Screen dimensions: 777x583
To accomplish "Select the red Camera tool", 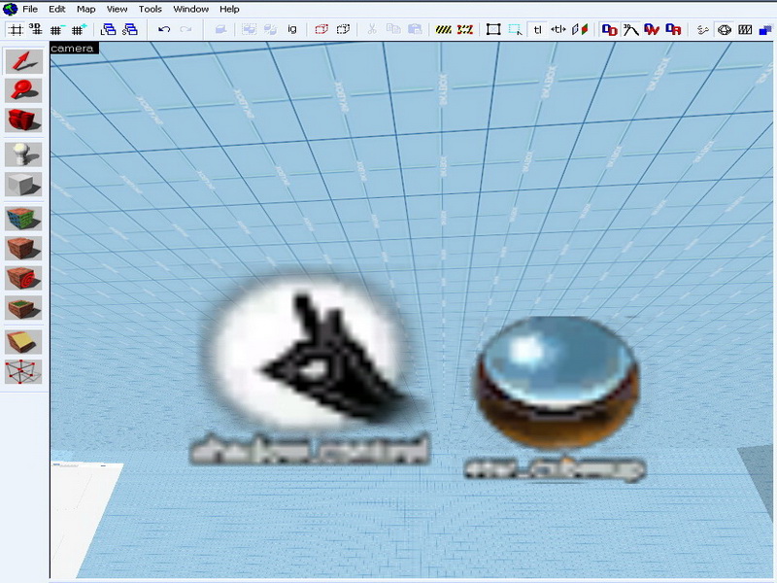I will (x=23, y=120).
